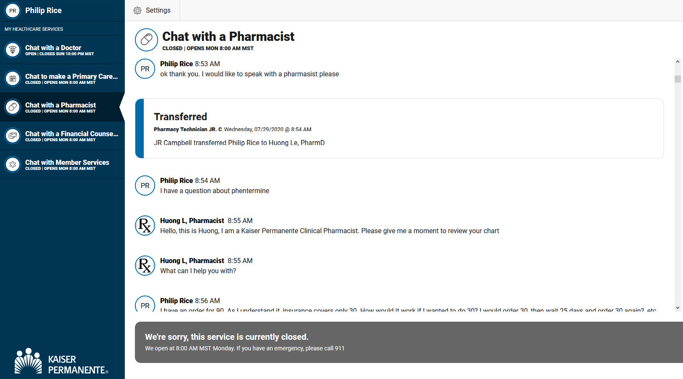Click the Settings gear icon
683x379 pixels.
click(137, 11)
